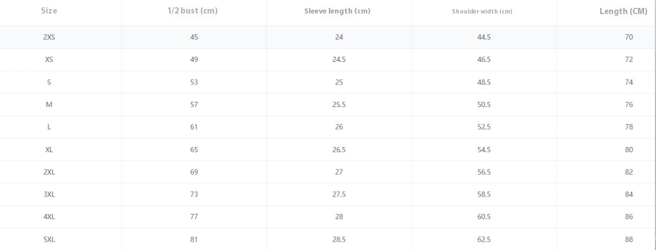Image resolution: width=656 pixels, height=250 pixels.
Task: Click sleeve length value 24.5
Action: pos(339,60)
